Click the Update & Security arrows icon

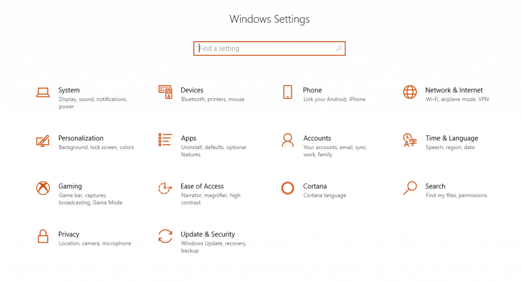pos(165,236)
